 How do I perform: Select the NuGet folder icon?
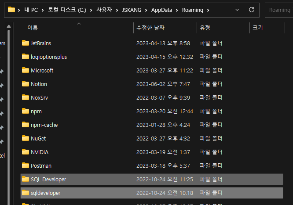click(x=26, y=138)
